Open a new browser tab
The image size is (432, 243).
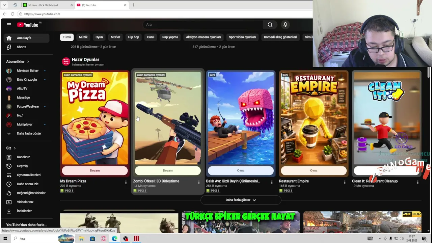(133, 5)
